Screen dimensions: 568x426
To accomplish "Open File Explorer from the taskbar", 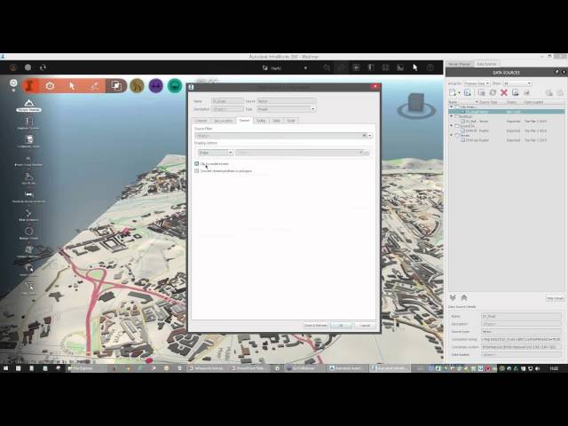I will click(86, 368).
